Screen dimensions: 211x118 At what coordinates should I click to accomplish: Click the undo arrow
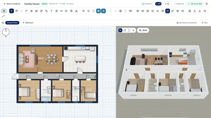(111, 11)
